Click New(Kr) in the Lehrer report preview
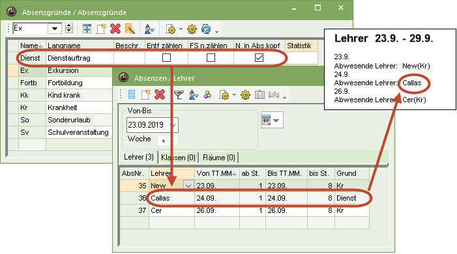 click(x=416, y=66)
